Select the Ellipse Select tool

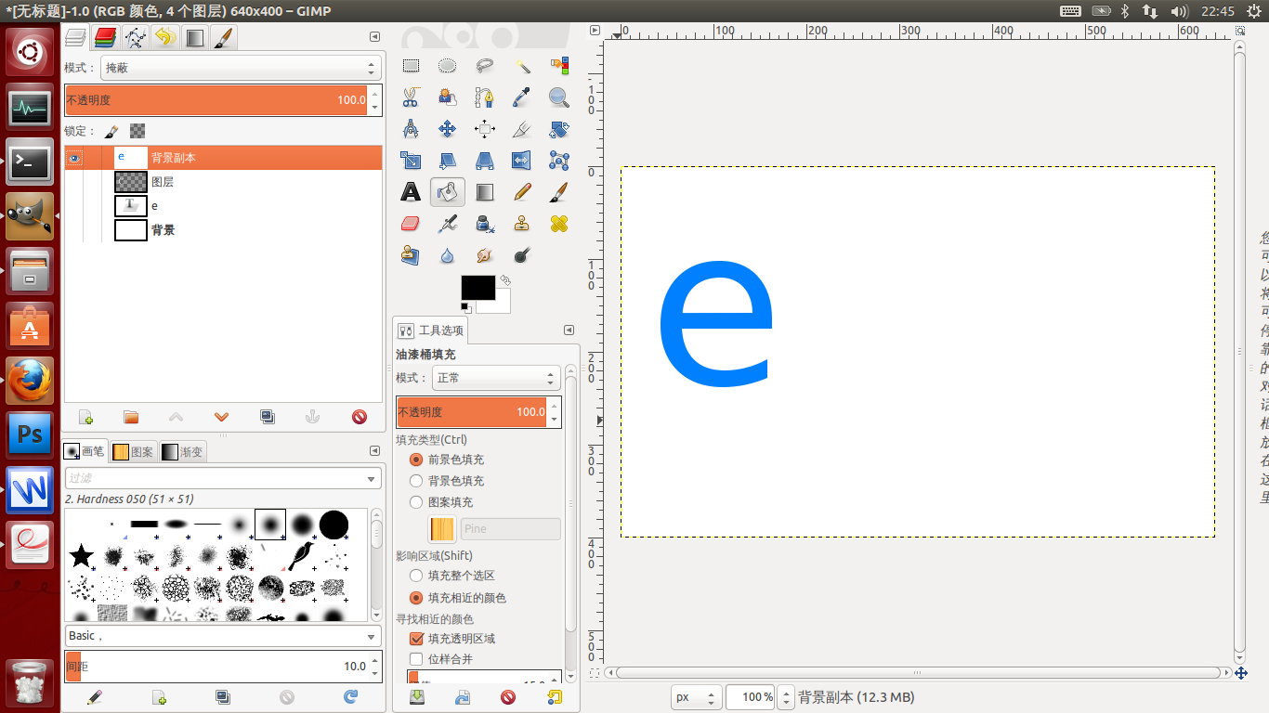click(448, 66)
